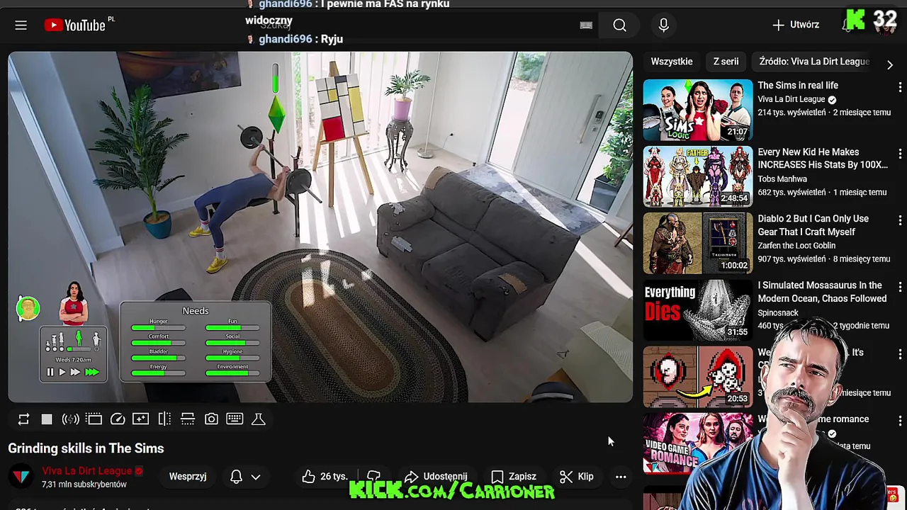Go to YouTube home via the logo
Image resolution: width=907 pixels, height=510 pixels.
74,25
